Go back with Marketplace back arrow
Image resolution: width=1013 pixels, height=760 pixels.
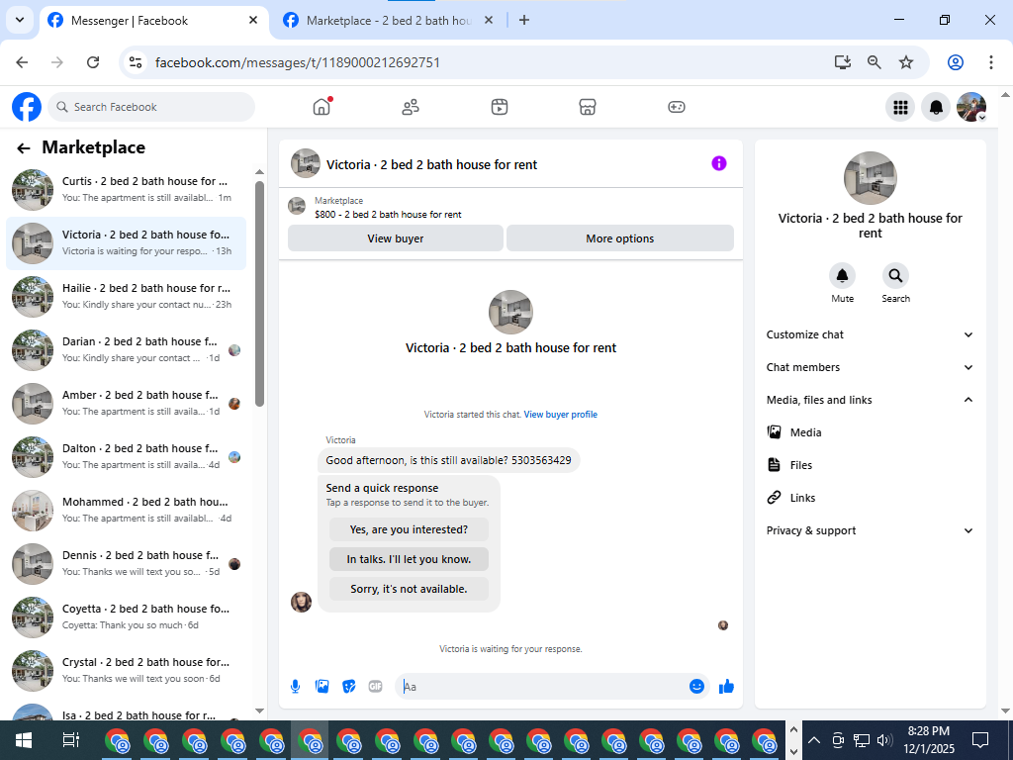click(x=24, y=148)
